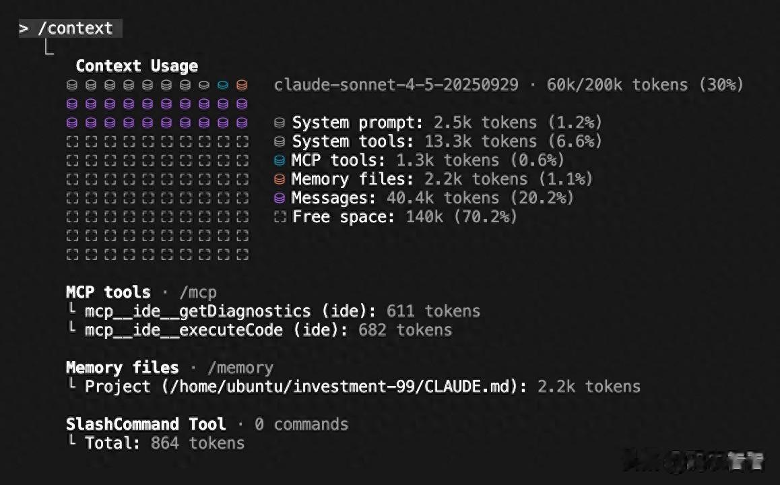Click the cyan token icon in usage grid
780x485 pixels.
(x=223, y=86)
